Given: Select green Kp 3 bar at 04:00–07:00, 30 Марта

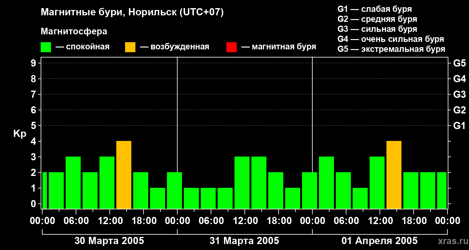Looking at the screenshot, I should tap(73, 182).
